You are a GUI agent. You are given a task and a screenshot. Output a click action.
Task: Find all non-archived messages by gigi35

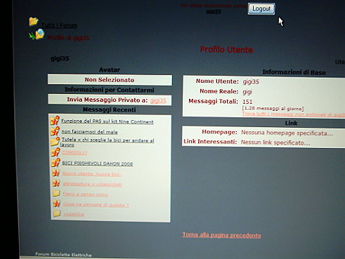(293, 114)
